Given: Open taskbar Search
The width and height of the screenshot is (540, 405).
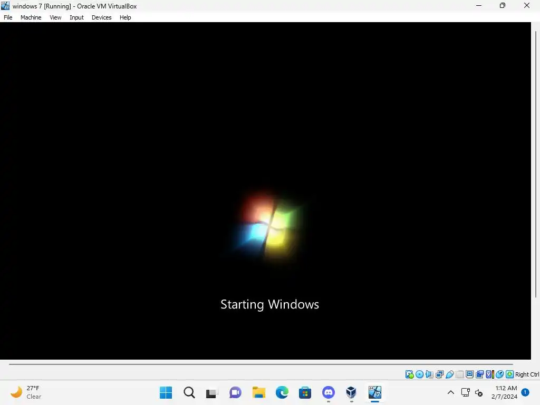Looking at the screenshot, I should [189, 392].
